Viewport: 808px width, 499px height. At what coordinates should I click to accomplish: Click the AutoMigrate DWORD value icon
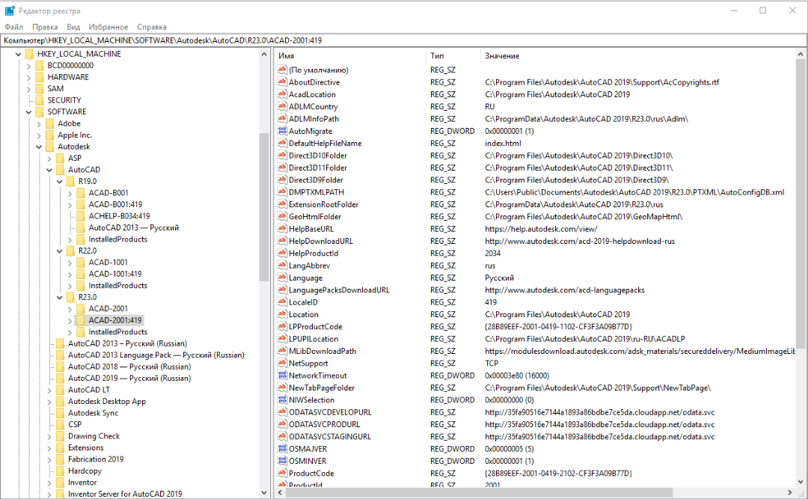pos(282,131)
